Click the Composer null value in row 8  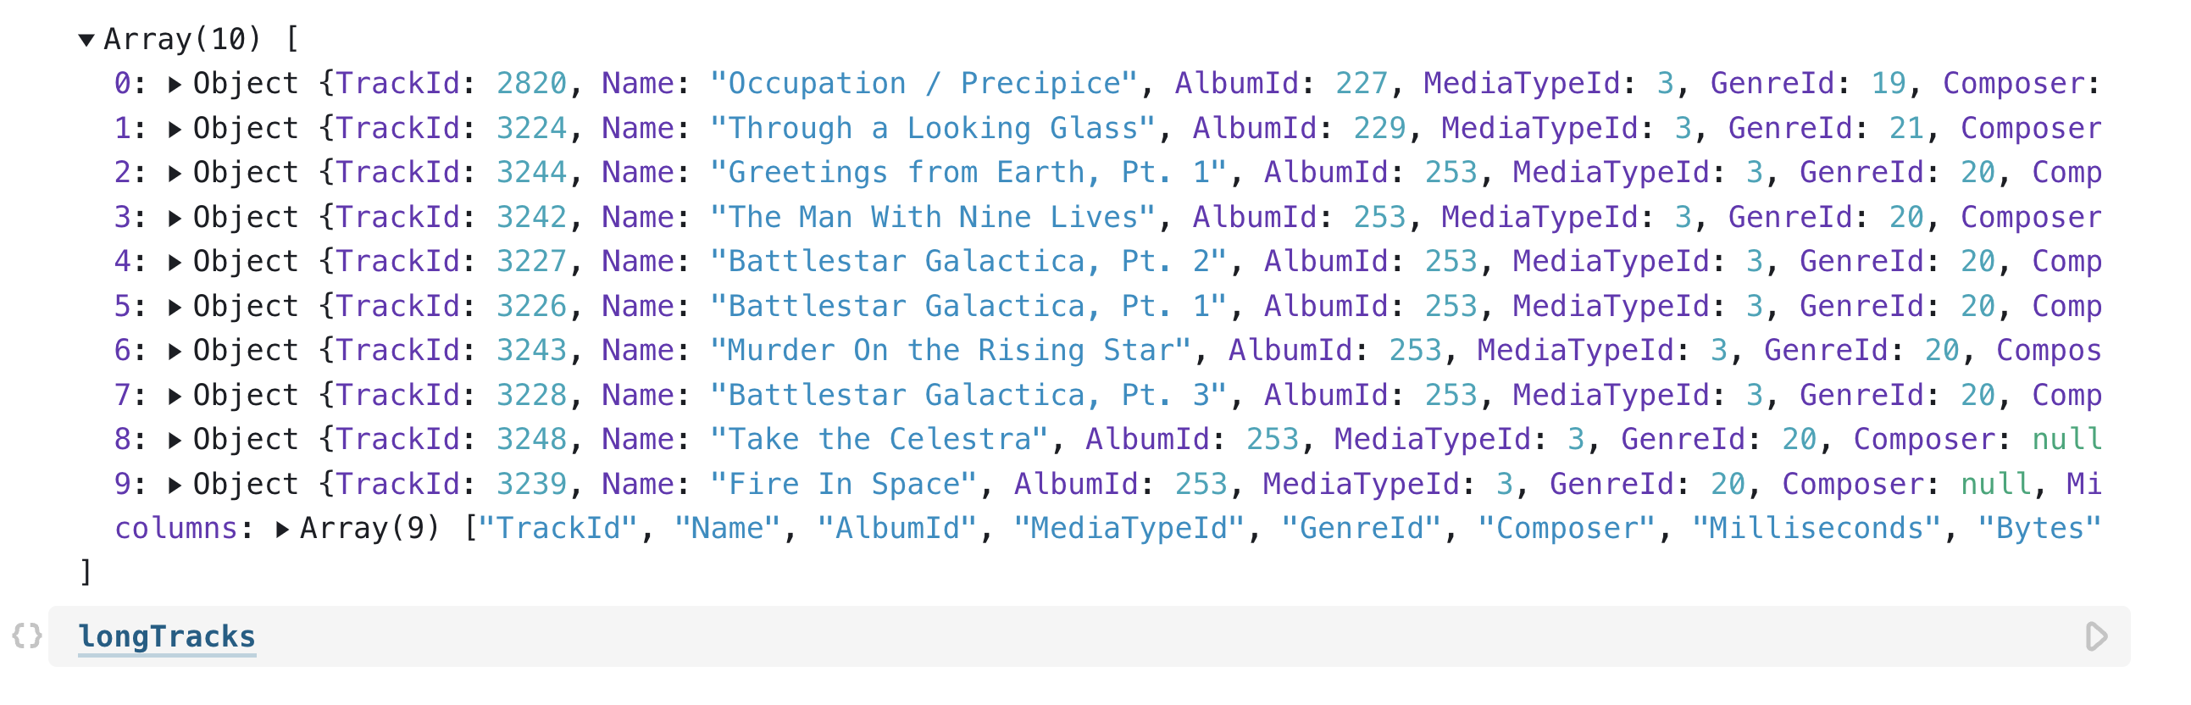[x=2066, y=439]
